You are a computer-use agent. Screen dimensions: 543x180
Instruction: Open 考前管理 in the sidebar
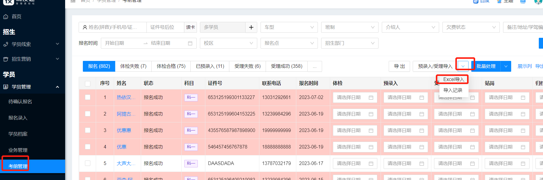pos(32,166)
